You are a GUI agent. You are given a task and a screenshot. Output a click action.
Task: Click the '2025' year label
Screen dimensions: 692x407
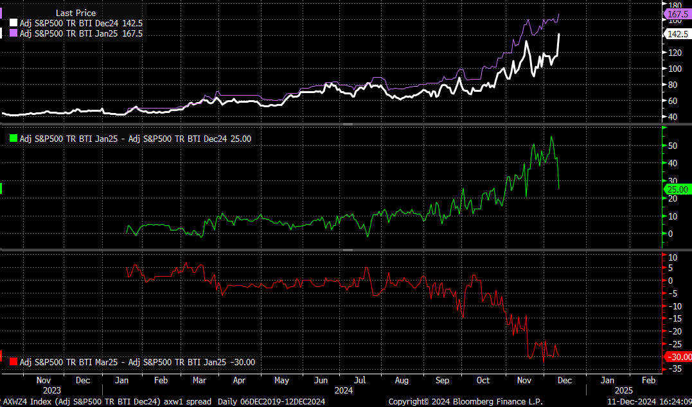(x=624, y=390)
